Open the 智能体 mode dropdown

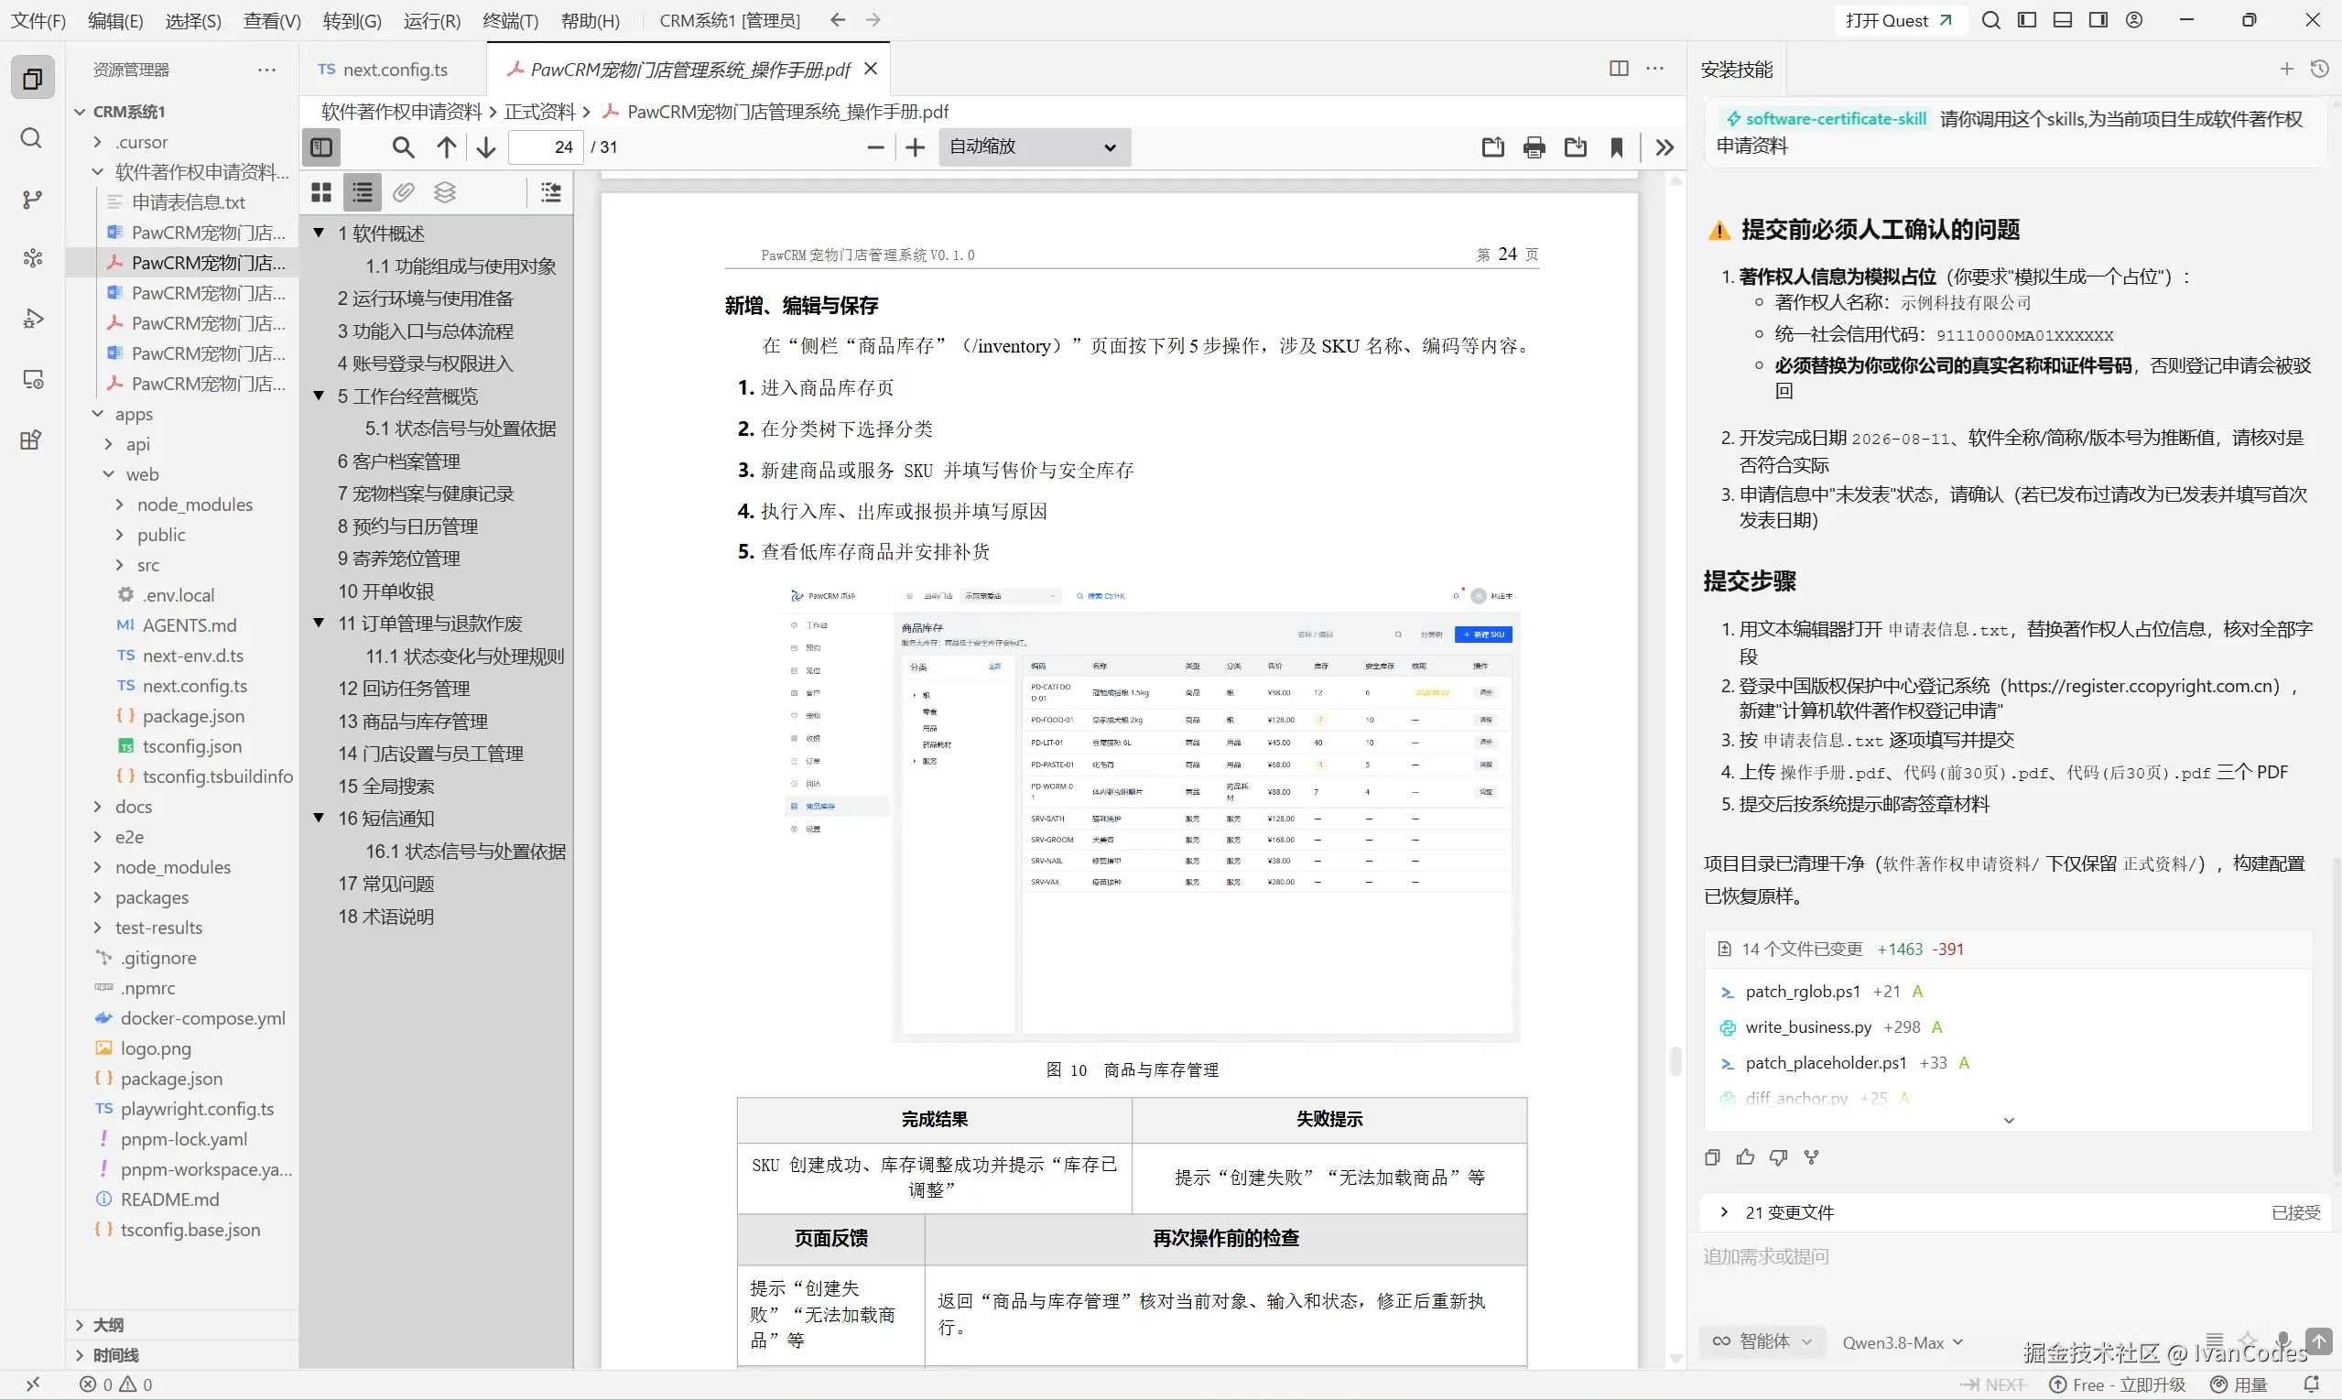1763,1341
